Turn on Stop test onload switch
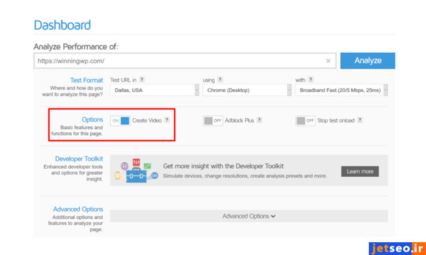 point(306,121)
